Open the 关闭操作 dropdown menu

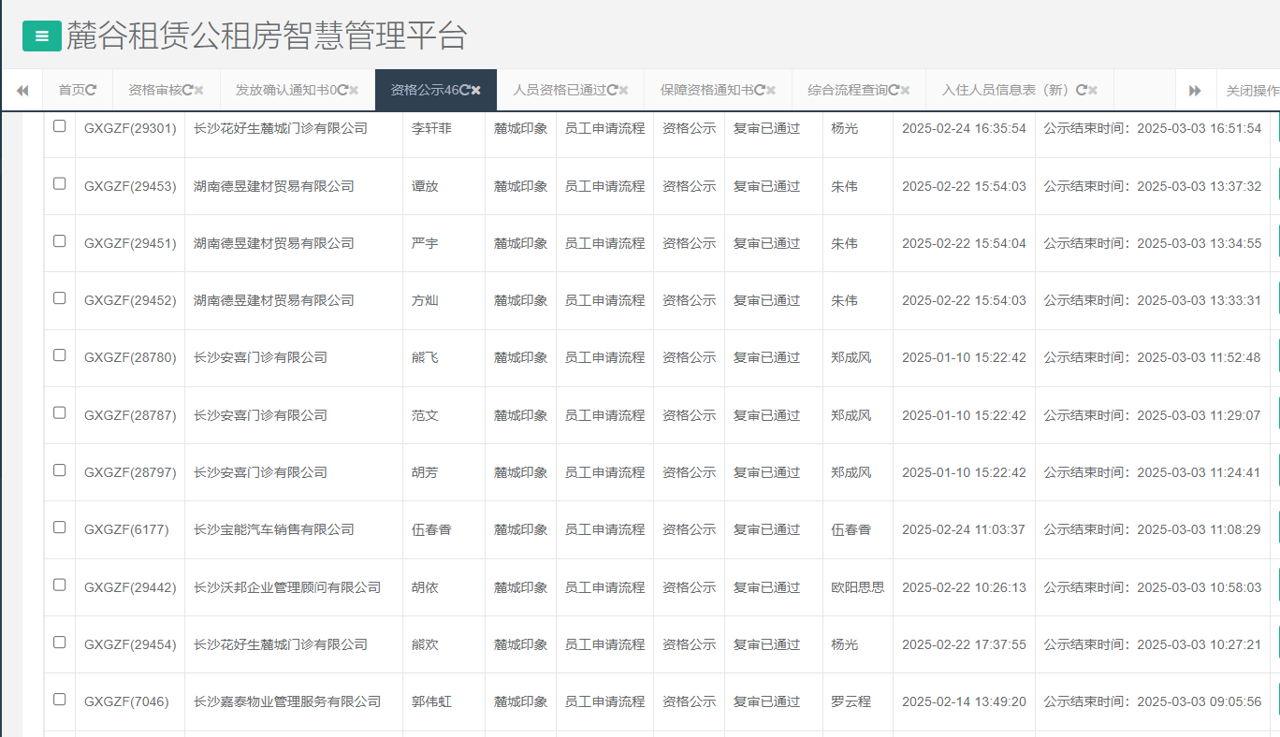(1254, 91)
